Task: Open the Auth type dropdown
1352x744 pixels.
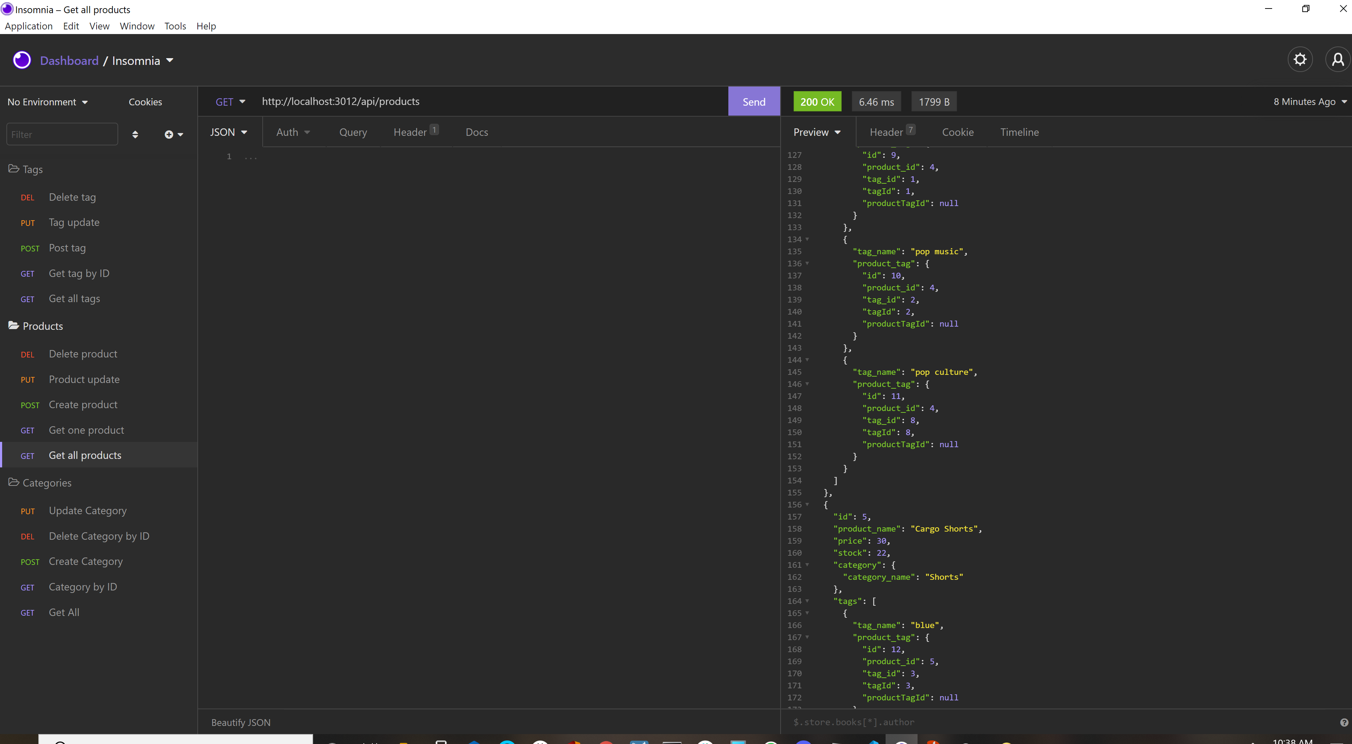Action: pos(293,132)
